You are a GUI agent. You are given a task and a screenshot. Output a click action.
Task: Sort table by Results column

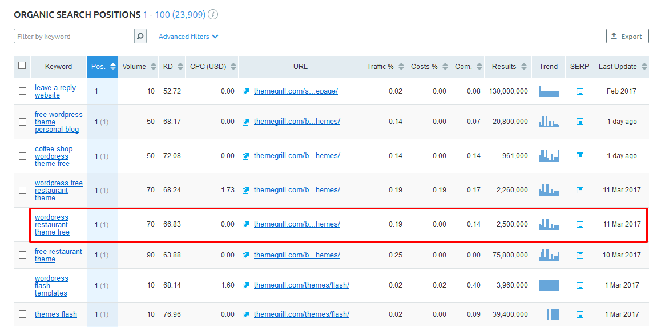tap(509, 67)
